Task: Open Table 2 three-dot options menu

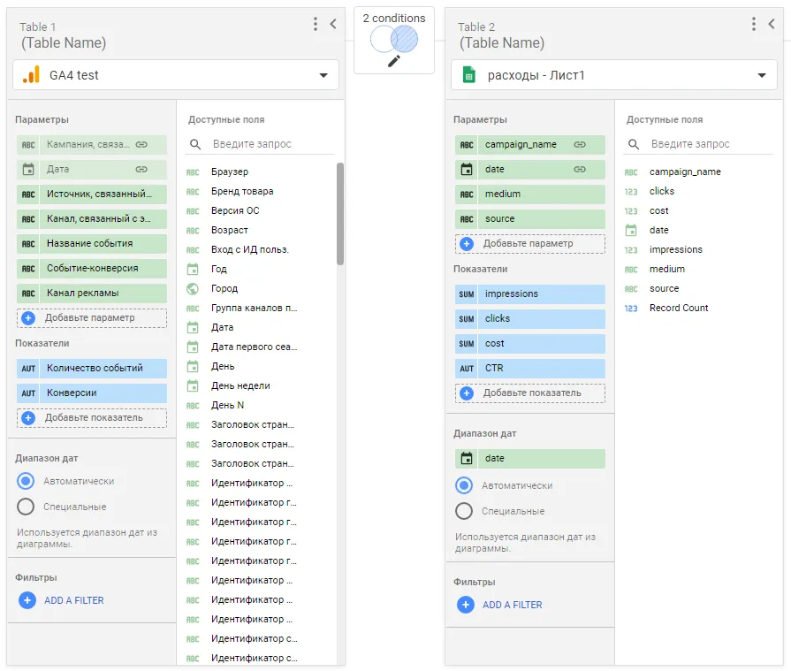Action: (x=754, y=24)
